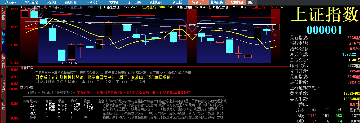Click the 000001 stock code
Image resolution: width=360 pixels, height=123 pixels.
pyautogui.click(x=325, y=30)
